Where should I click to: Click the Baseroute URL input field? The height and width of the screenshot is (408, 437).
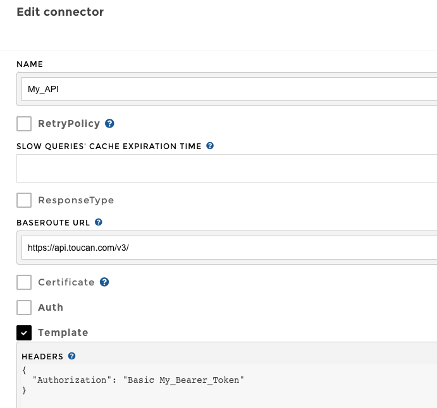[228, 248]
